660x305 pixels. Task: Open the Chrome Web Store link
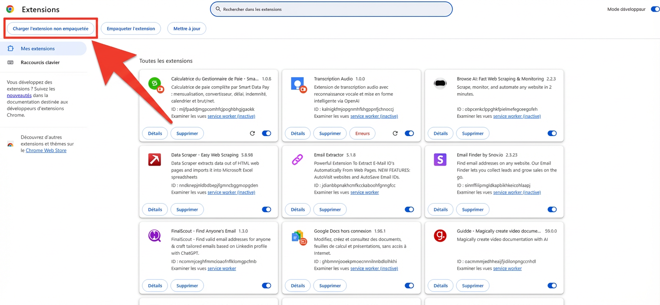tap(46, 150)
